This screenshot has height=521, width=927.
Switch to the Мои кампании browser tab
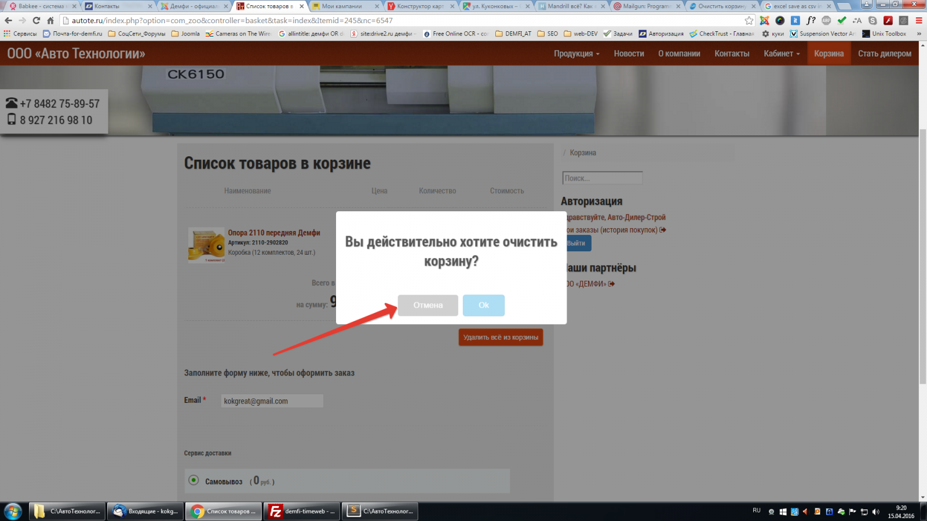click(x=342, y=6)
